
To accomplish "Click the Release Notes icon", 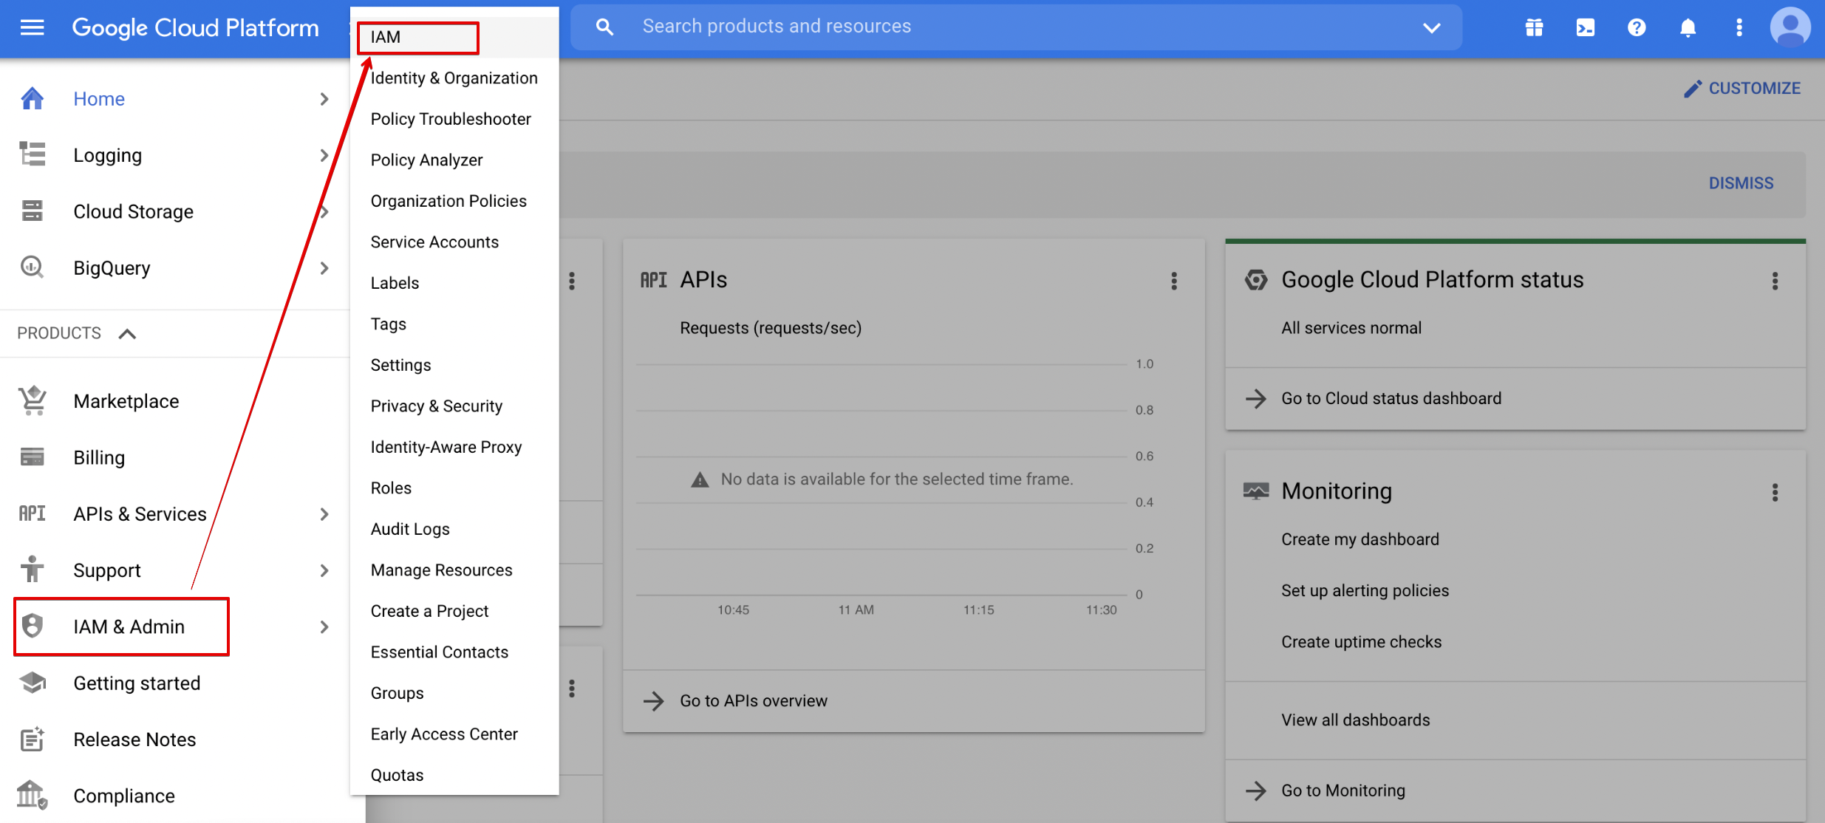I will [32, 739].
